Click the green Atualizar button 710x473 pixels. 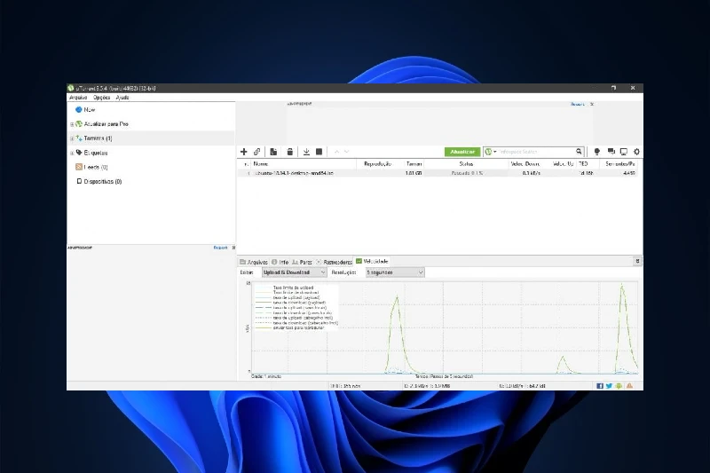[x=461, y=152]
